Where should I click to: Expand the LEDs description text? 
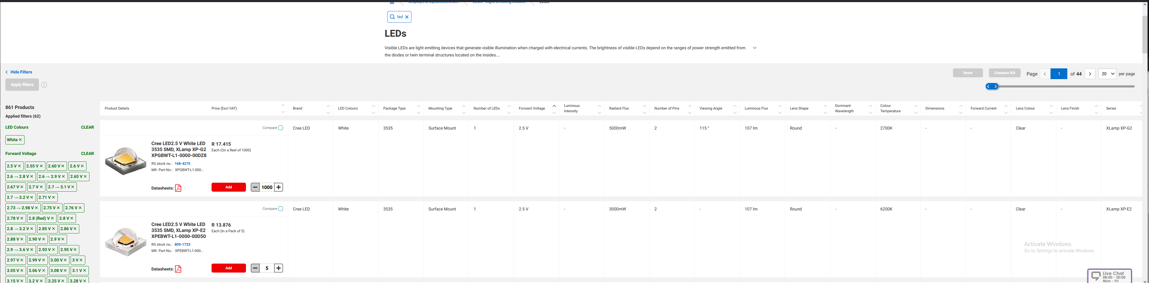click(755, 48)
